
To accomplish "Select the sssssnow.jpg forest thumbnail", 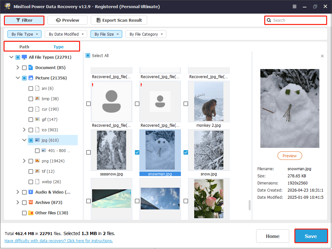I will [112, 150].
